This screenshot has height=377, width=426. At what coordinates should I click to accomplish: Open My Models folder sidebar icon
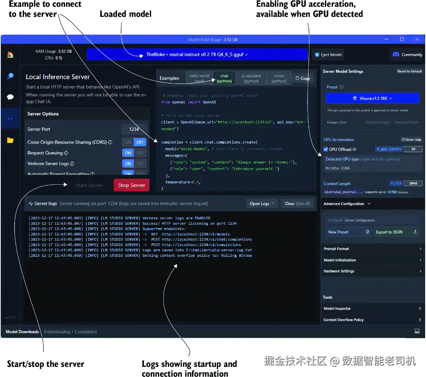click(x=11, y=140)
